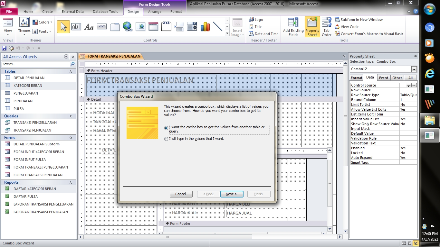Screen dimensions: 440x247
Task: Cancel the Combo Box Wizard
Action: (x=181, y=194)
